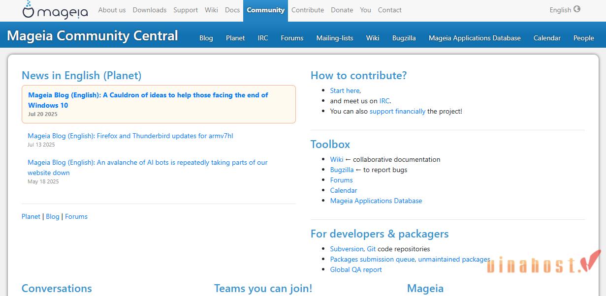Image resolution: width=606 pixels, height=296 pixels.
Task: Open Calendar in the blue bar
Action: pos(547,38)
